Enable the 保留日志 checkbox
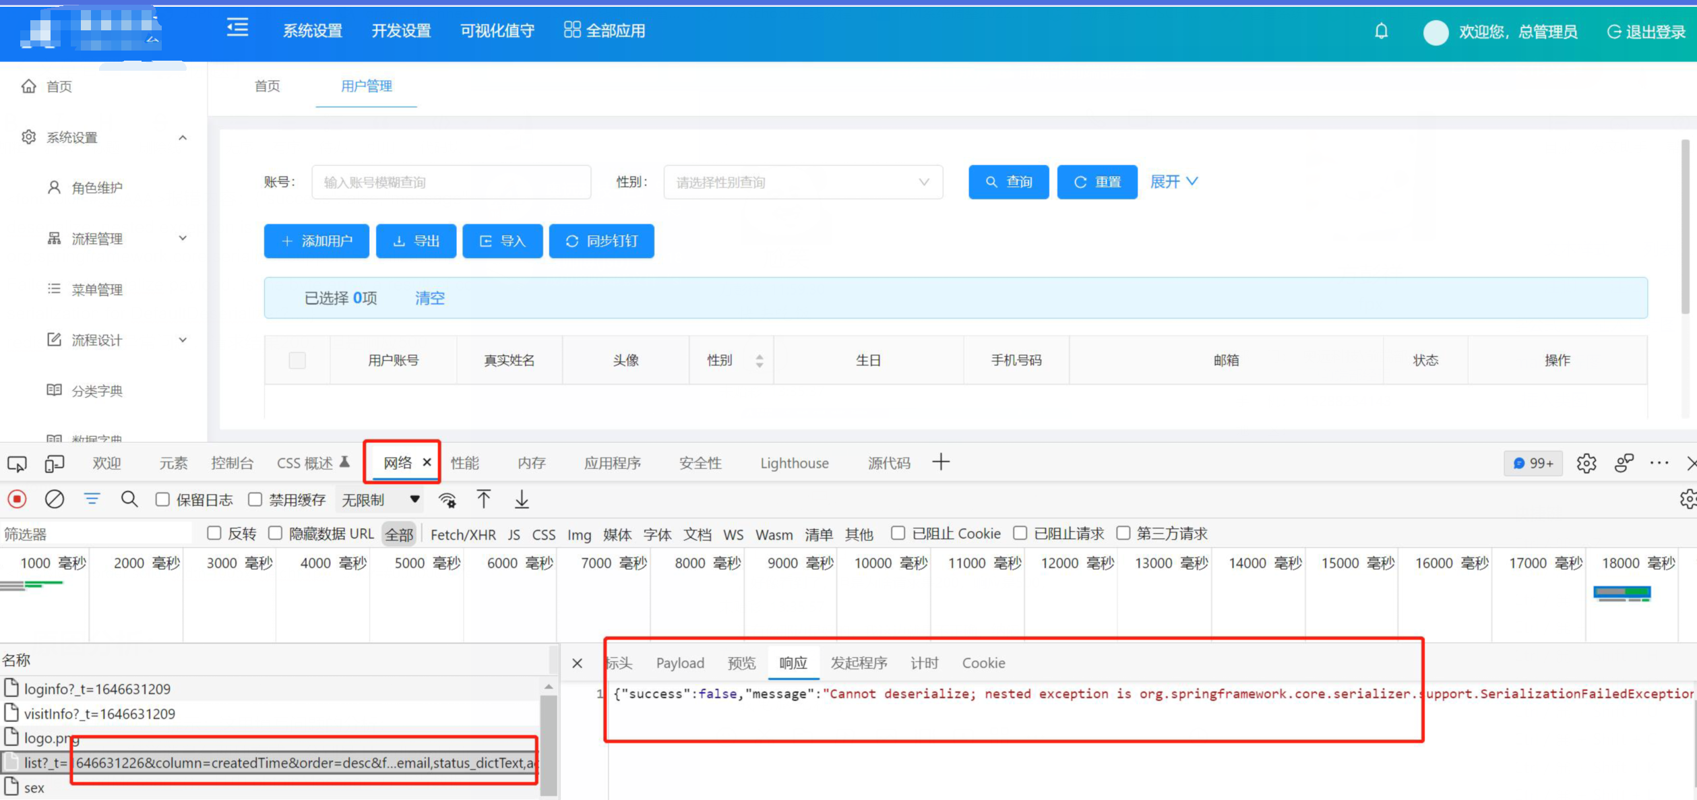 click(162, 499)
